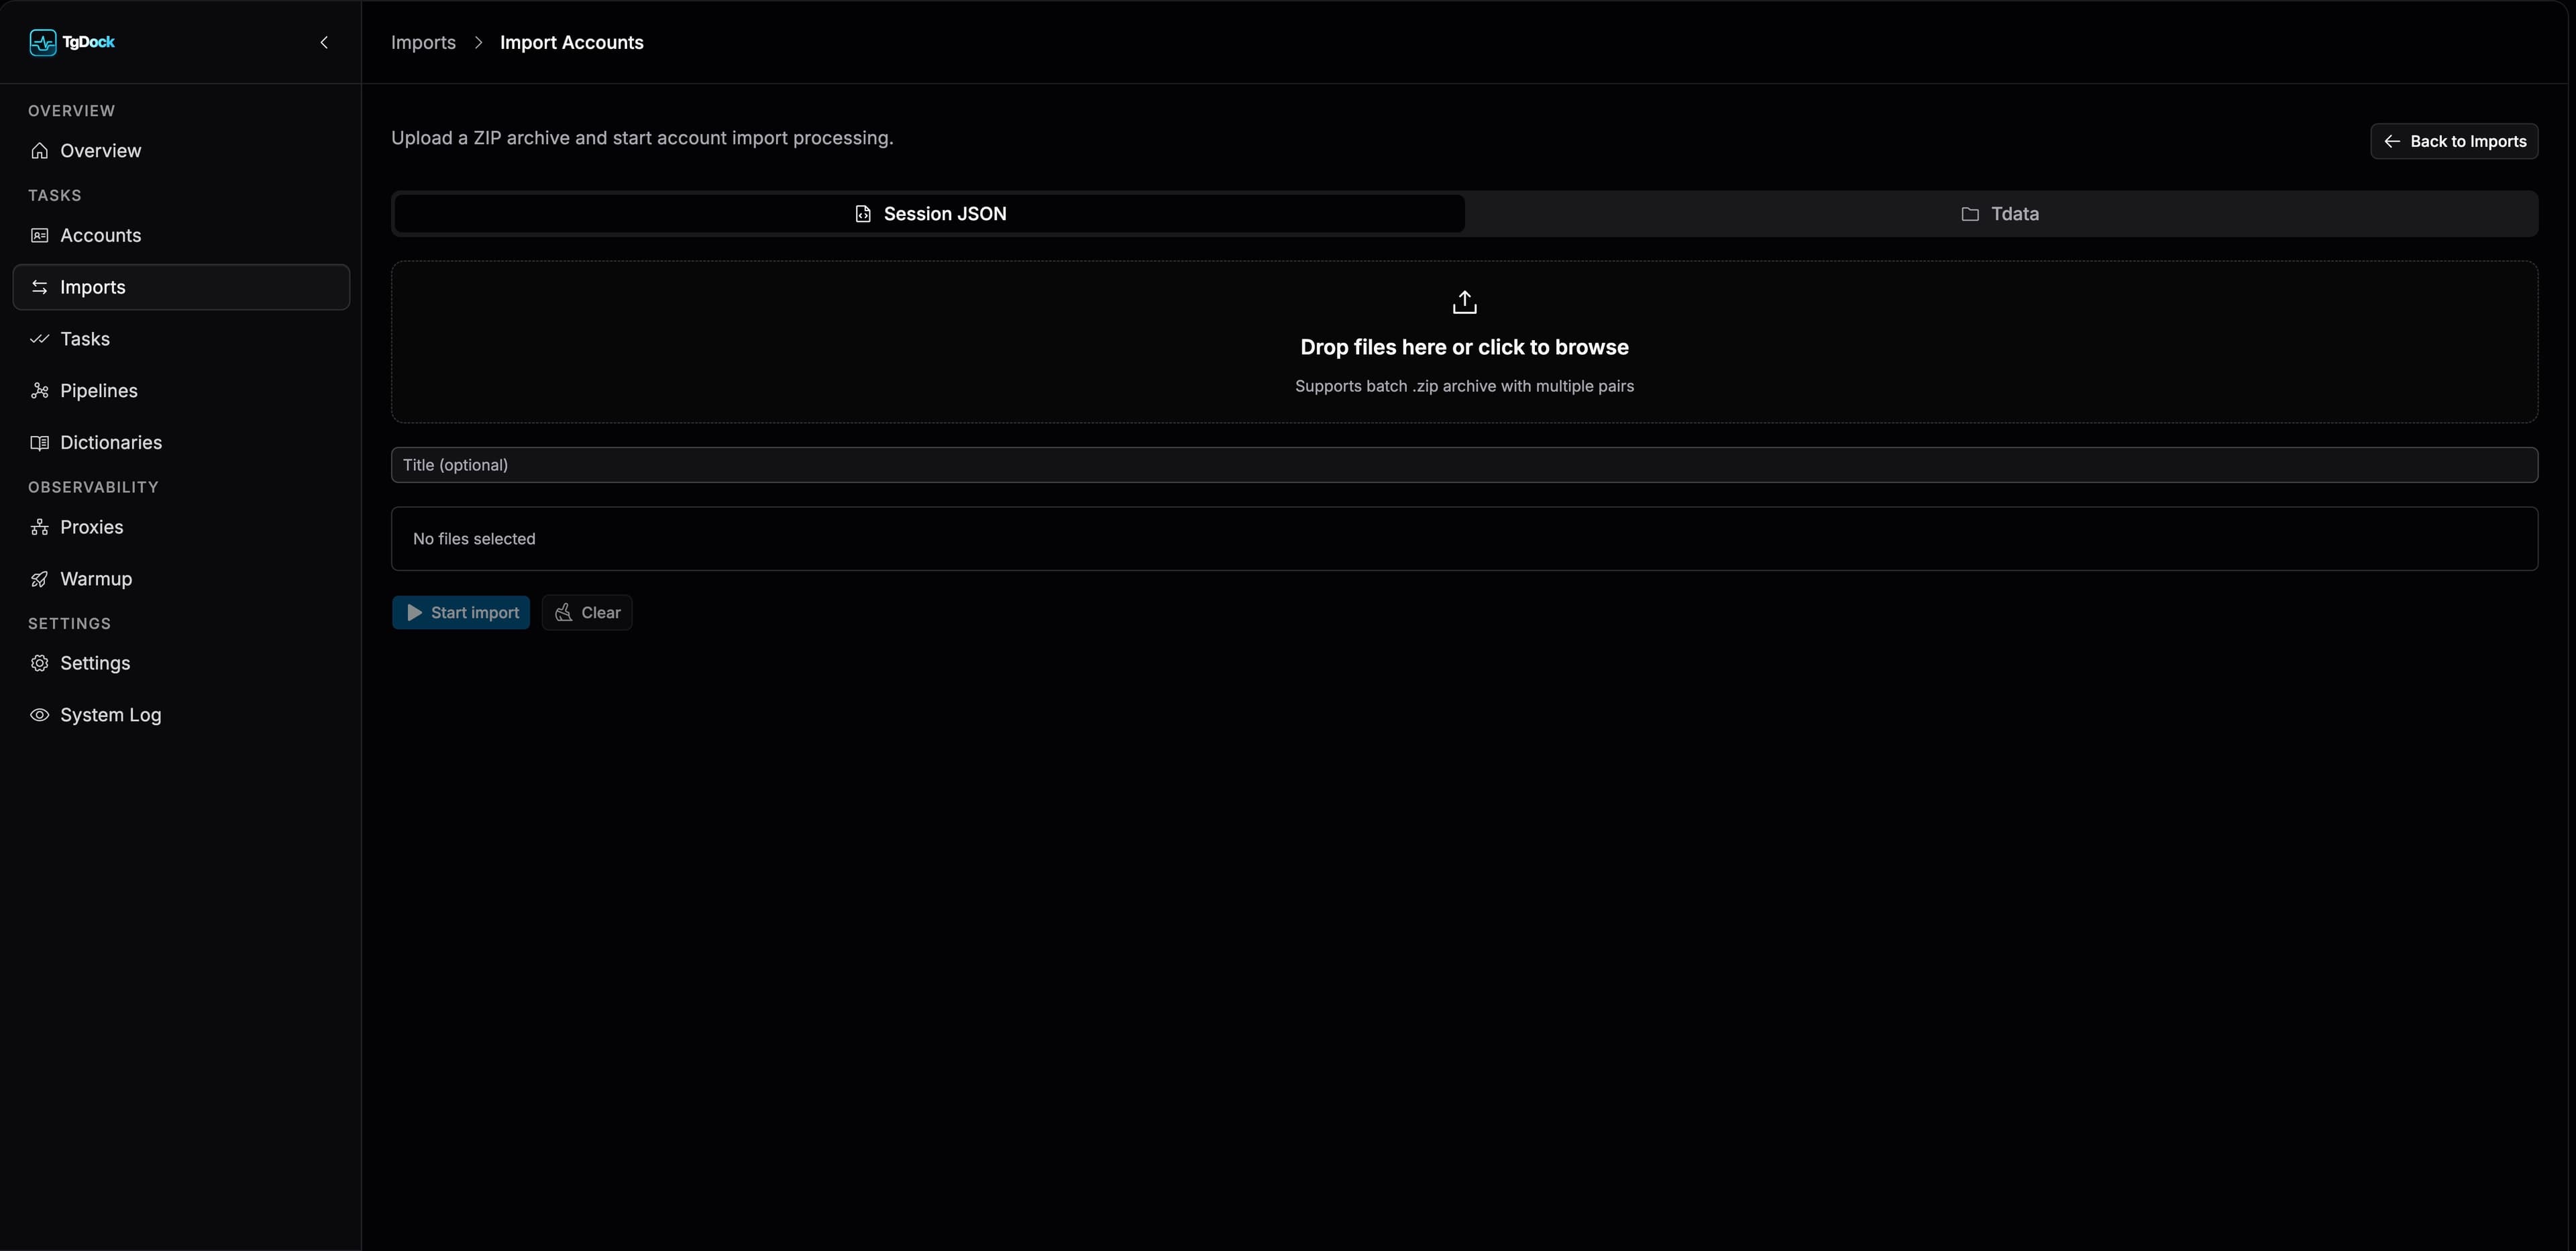Click the back arrow icon in Back to Imports
Viewport: 2576px width, 1251px height.
coord(2392,141)
